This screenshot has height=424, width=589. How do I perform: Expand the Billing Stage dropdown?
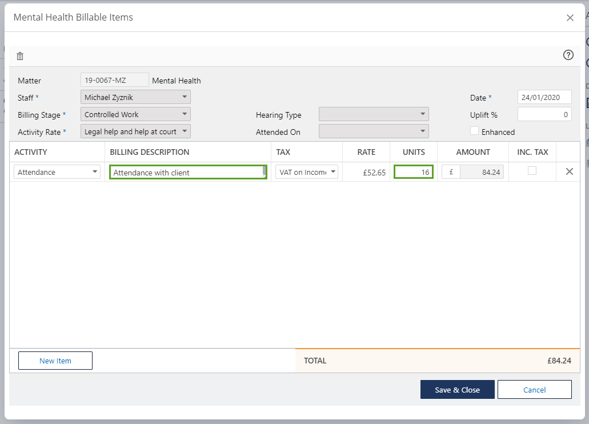(x=135, y=114)
